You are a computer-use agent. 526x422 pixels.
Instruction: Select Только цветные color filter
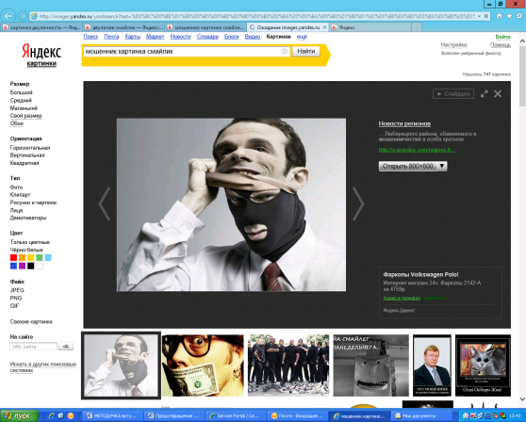pos(30,242)
